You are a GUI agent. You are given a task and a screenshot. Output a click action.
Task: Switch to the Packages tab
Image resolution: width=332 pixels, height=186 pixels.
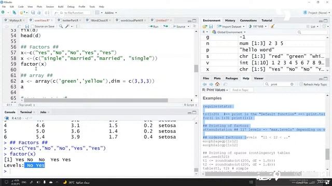(231, 78)
